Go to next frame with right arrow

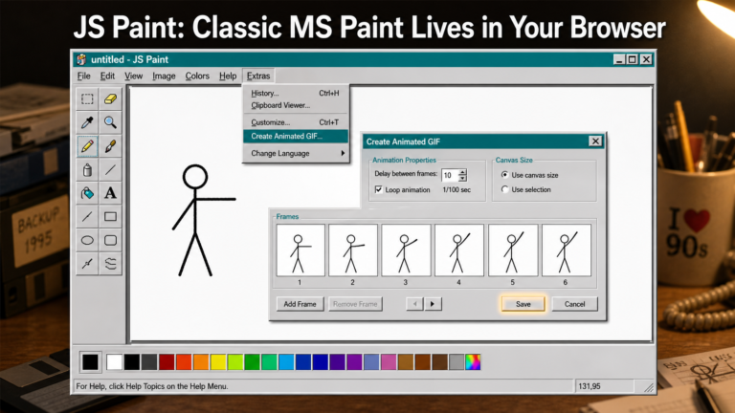point(433,304)
